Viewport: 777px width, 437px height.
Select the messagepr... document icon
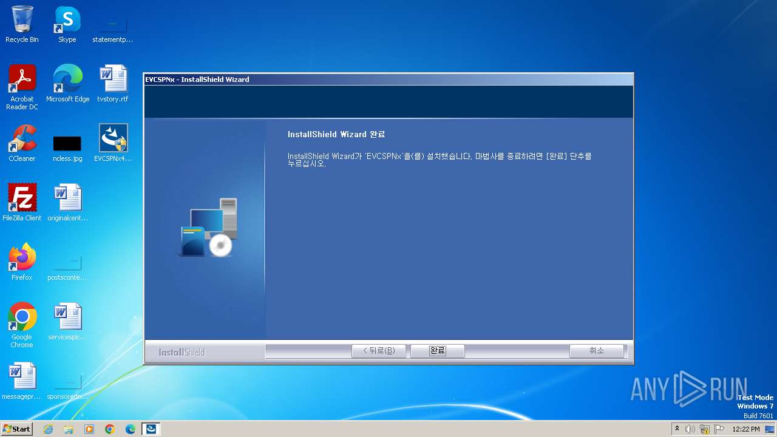pos(22,381)
